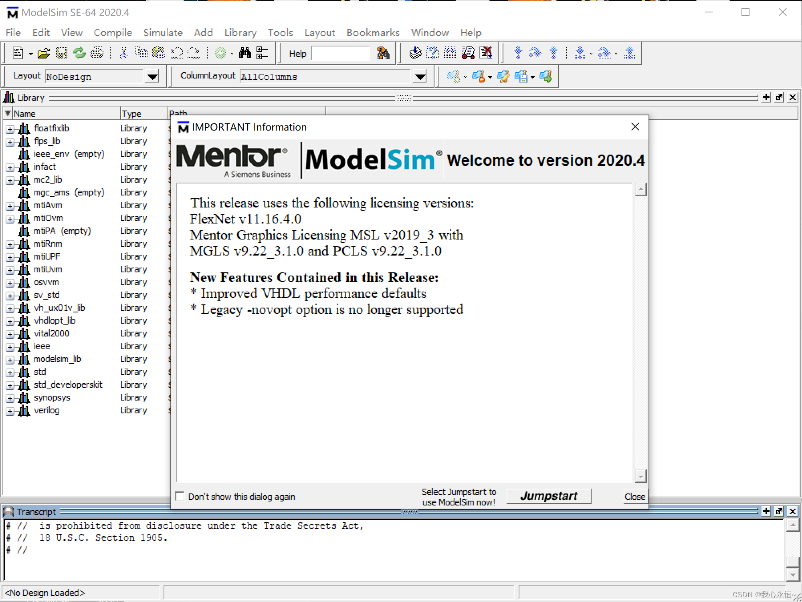This screenshot has height=602, width=802.
Task: Click the Close button on dialog
Action: [632, 495]
